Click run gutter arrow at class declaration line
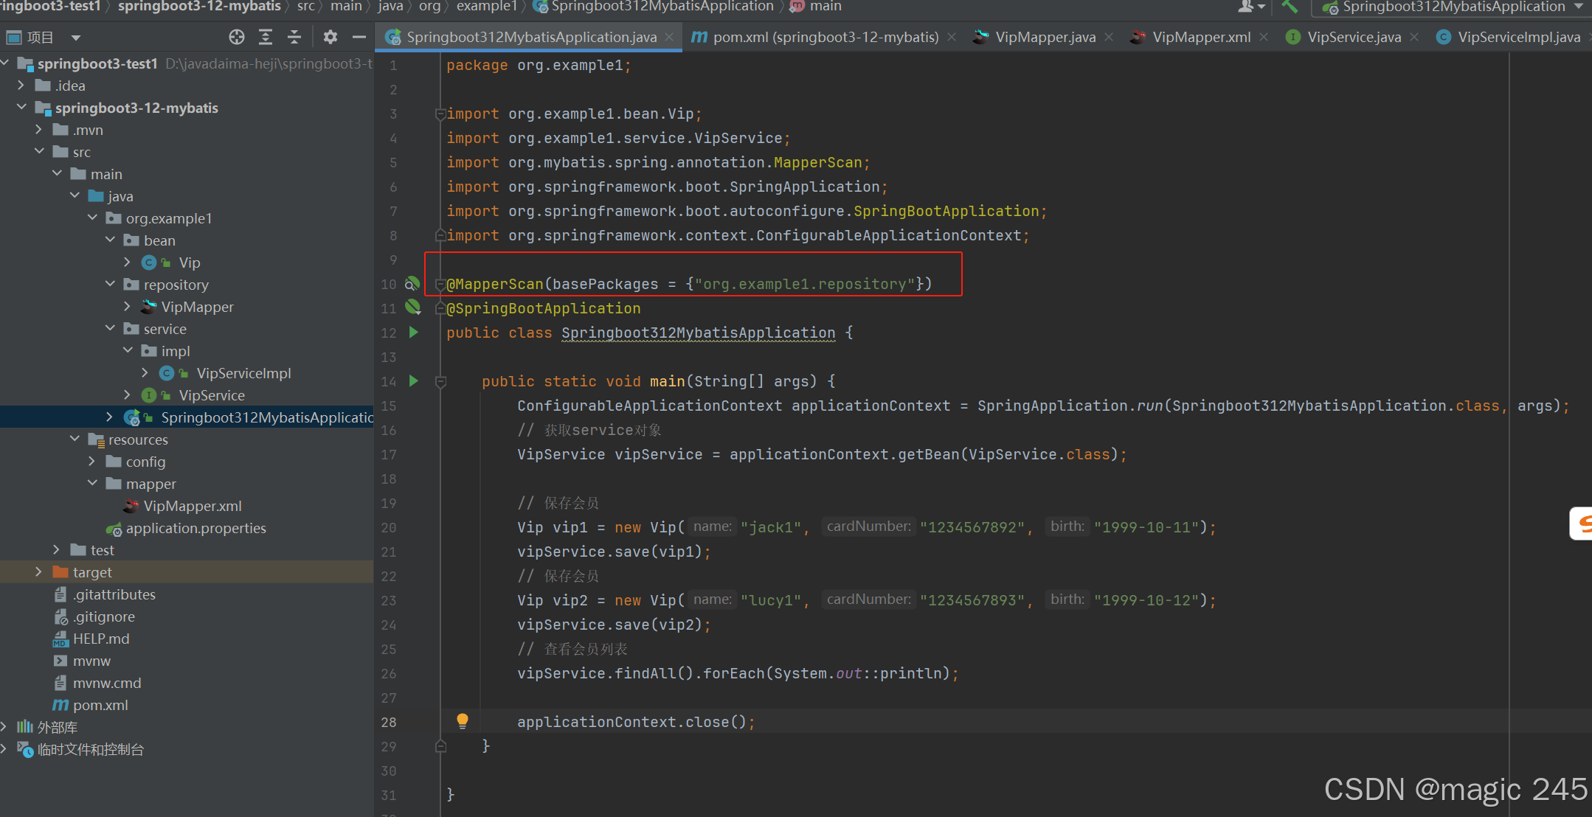This screenshot has width=1592, height=817. pyautogui.click(x=414, y=332)
